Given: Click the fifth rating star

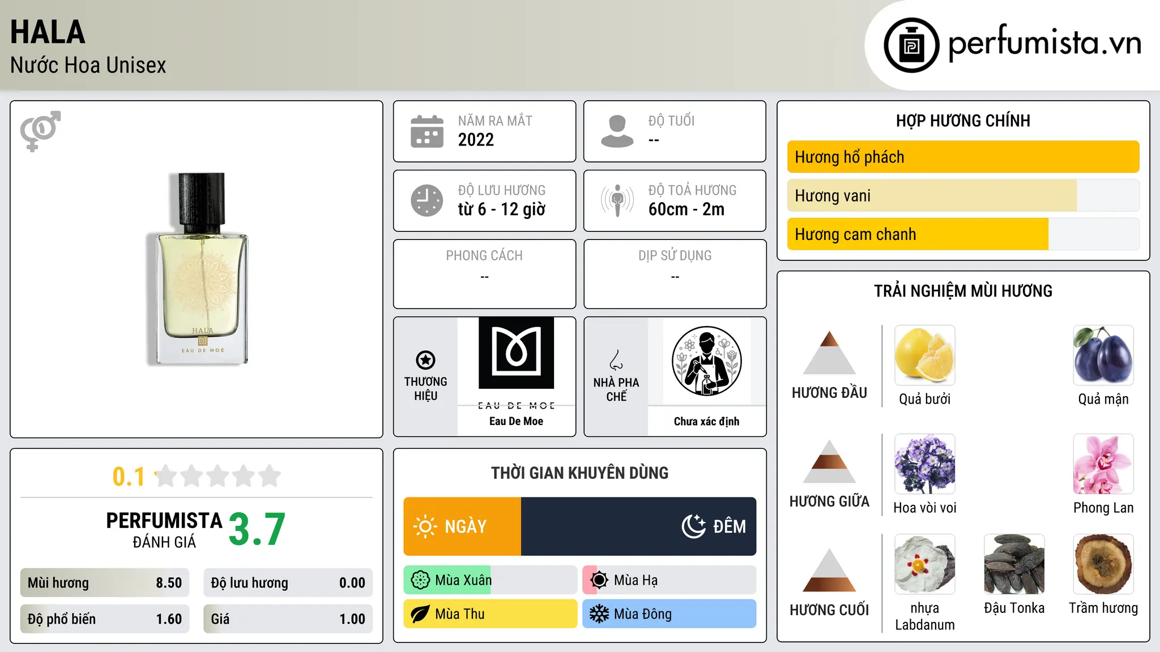Looking at the screenshot, I should coord(270,476).
